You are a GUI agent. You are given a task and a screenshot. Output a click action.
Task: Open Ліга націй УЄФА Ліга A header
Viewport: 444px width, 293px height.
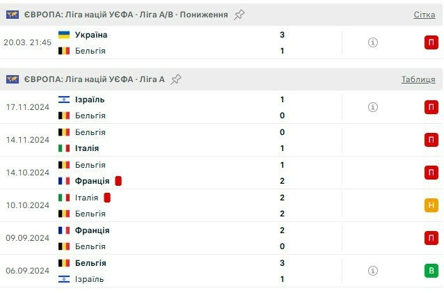pyautogui.click(x=95, y=79)
